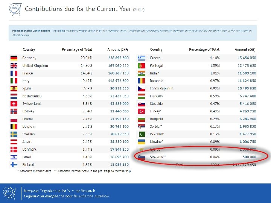Click Austria's amount 24 250 100
Screen dimensions: 271x203
click(119, 142)
